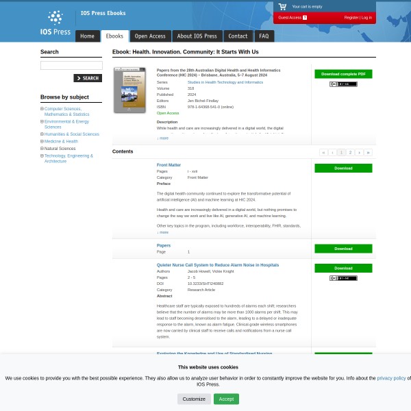Screen dimensions: 411x411
Task: Click the Guest Access help icon
Action: click(x=305, y=17)
